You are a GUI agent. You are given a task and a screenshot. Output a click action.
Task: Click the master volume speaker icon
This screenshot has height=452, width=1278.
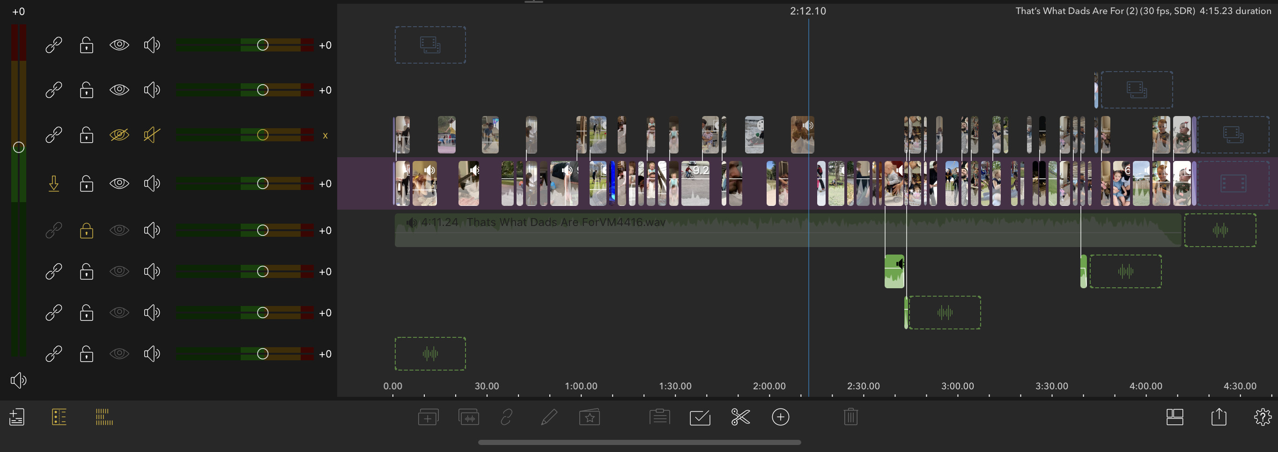coord(18,380)
